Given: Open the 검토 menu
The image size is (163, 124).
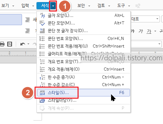Looking at the screenshot, I should pyautogui.click(x=101, y=6).
